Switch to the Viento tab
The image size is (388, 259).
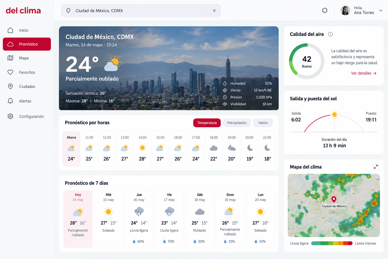pos(263,123)
